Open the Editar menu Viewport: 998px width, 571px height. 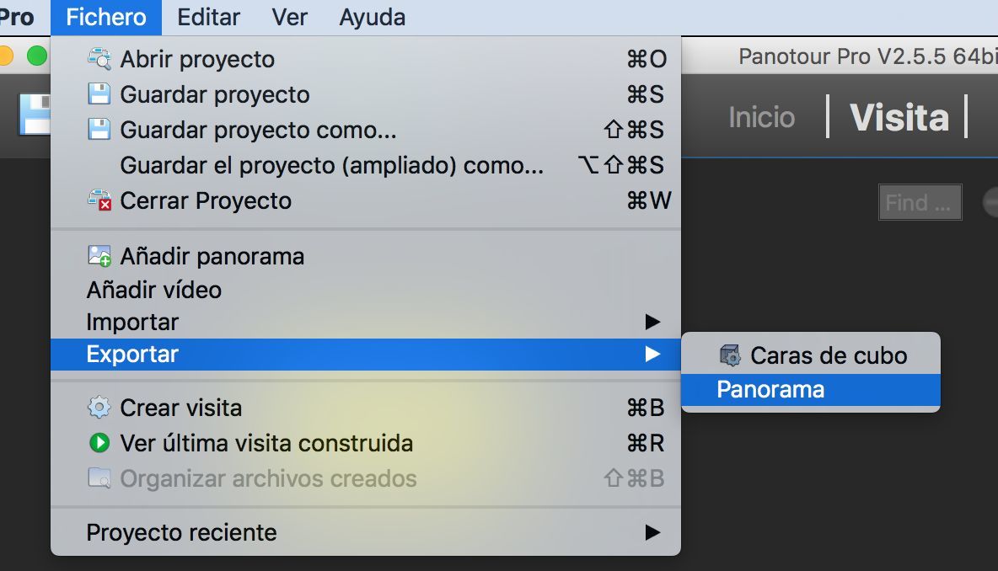208,17
